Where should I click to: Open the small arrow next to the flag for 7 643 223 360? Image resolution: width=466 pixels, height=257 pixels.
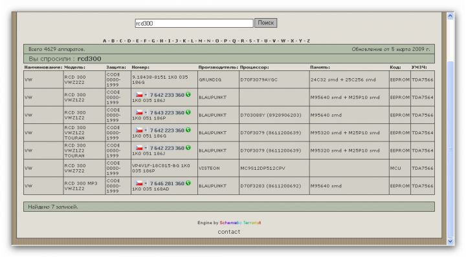(x=146, y=113)
